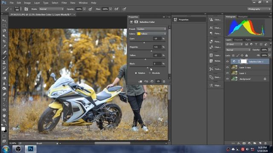The height and width of the screenshot is (153, 273).
Task: Open the layer blend mode dropdown
Action: coord(238,50)
